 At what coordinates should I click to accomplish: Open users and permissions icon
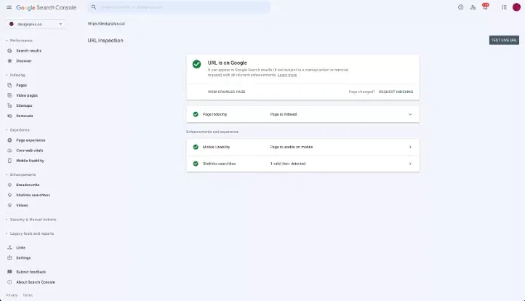pos(473,7)
